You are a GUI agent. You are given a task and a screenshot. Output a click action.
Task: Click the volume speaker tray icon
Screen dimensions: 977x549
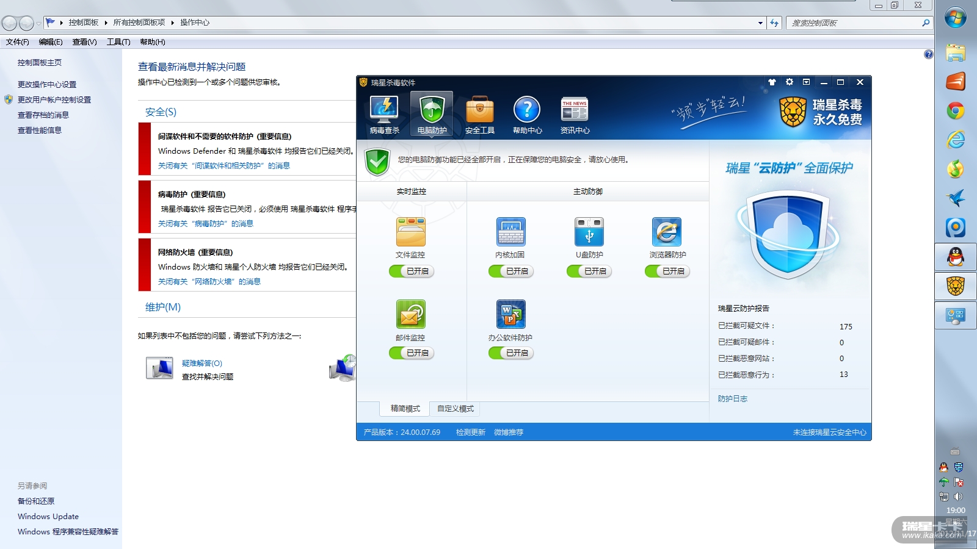click(x=959, y=497)
